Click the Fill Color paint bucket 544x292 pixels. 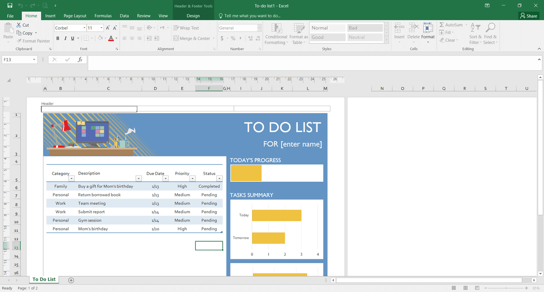coord(100,39)
